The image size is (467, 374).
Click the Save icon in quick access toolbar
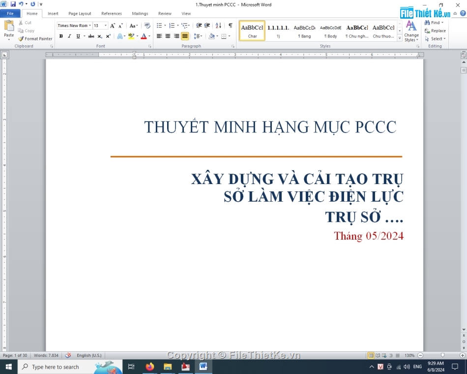pos(13,4)
